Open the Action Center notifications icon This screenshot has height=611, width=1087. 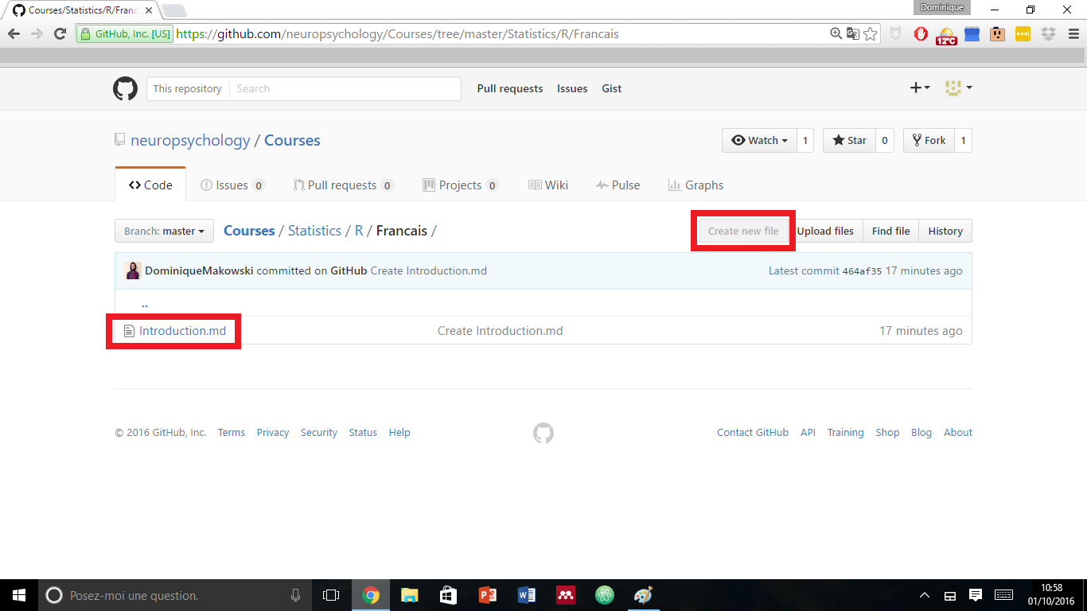(x=975, y=595)
